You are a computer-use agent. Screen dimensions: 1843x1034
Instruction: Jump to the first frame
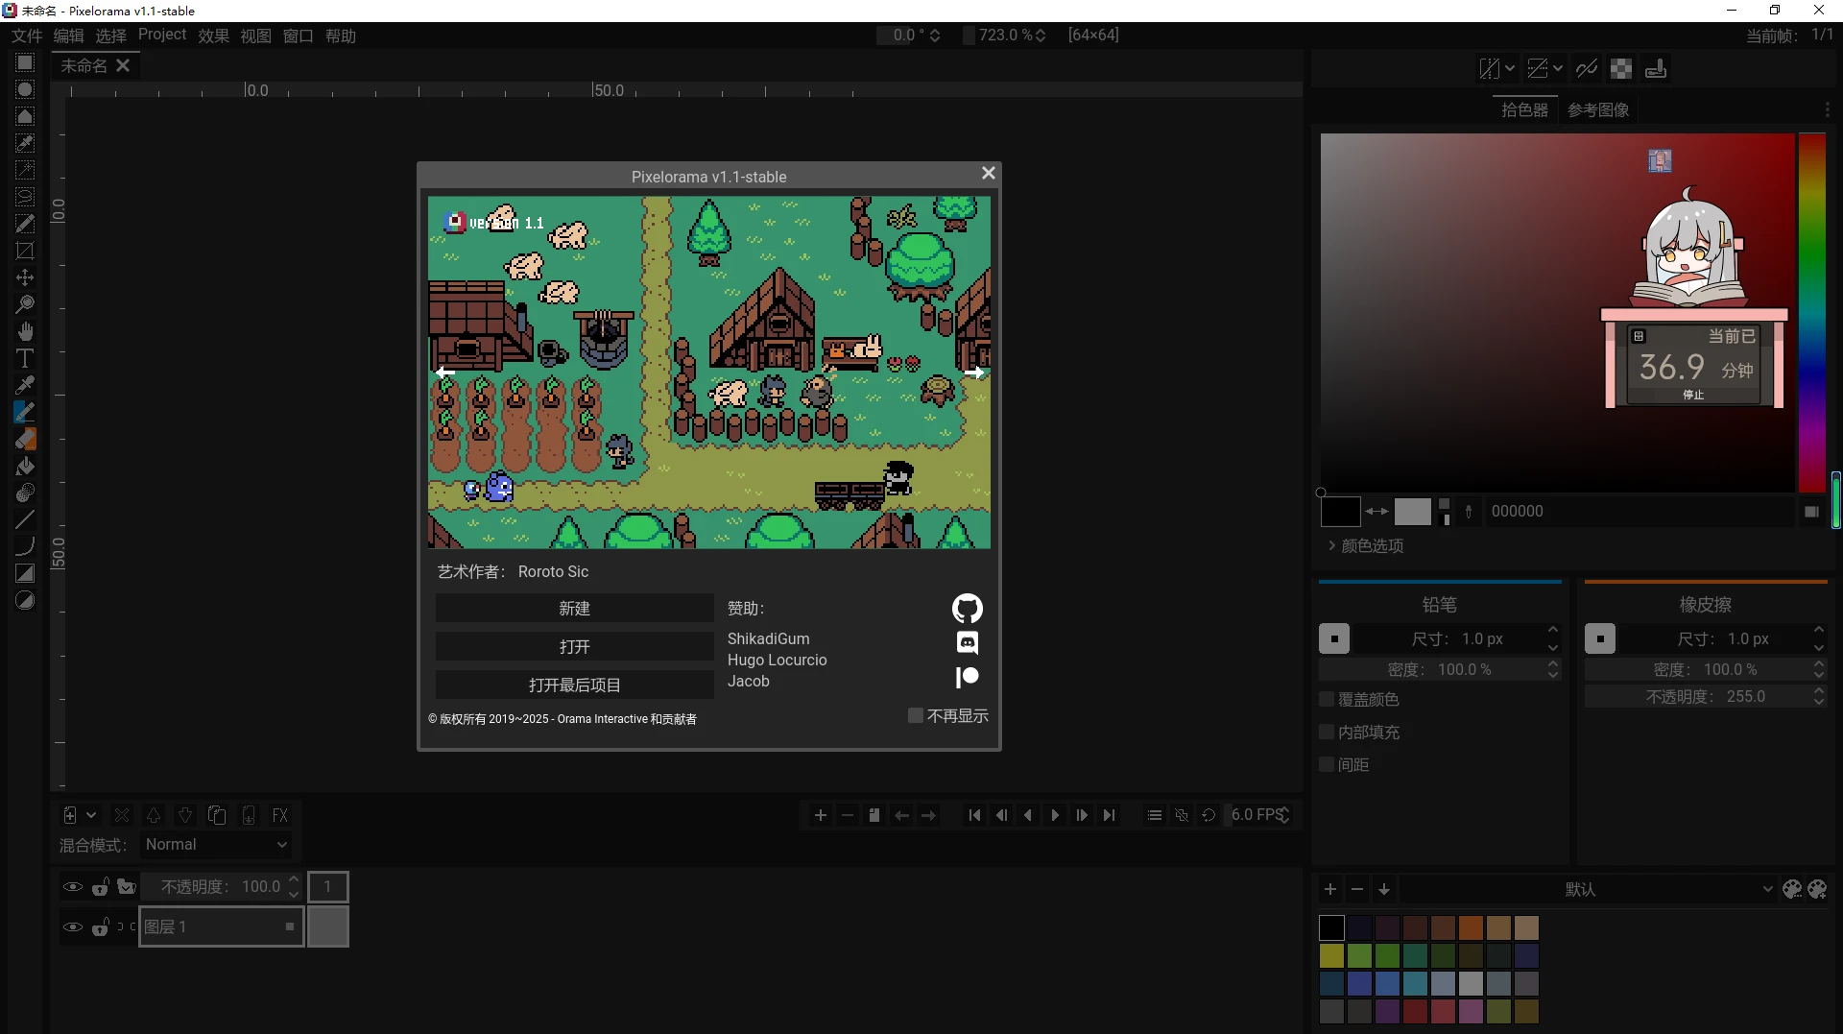[974, 815]
